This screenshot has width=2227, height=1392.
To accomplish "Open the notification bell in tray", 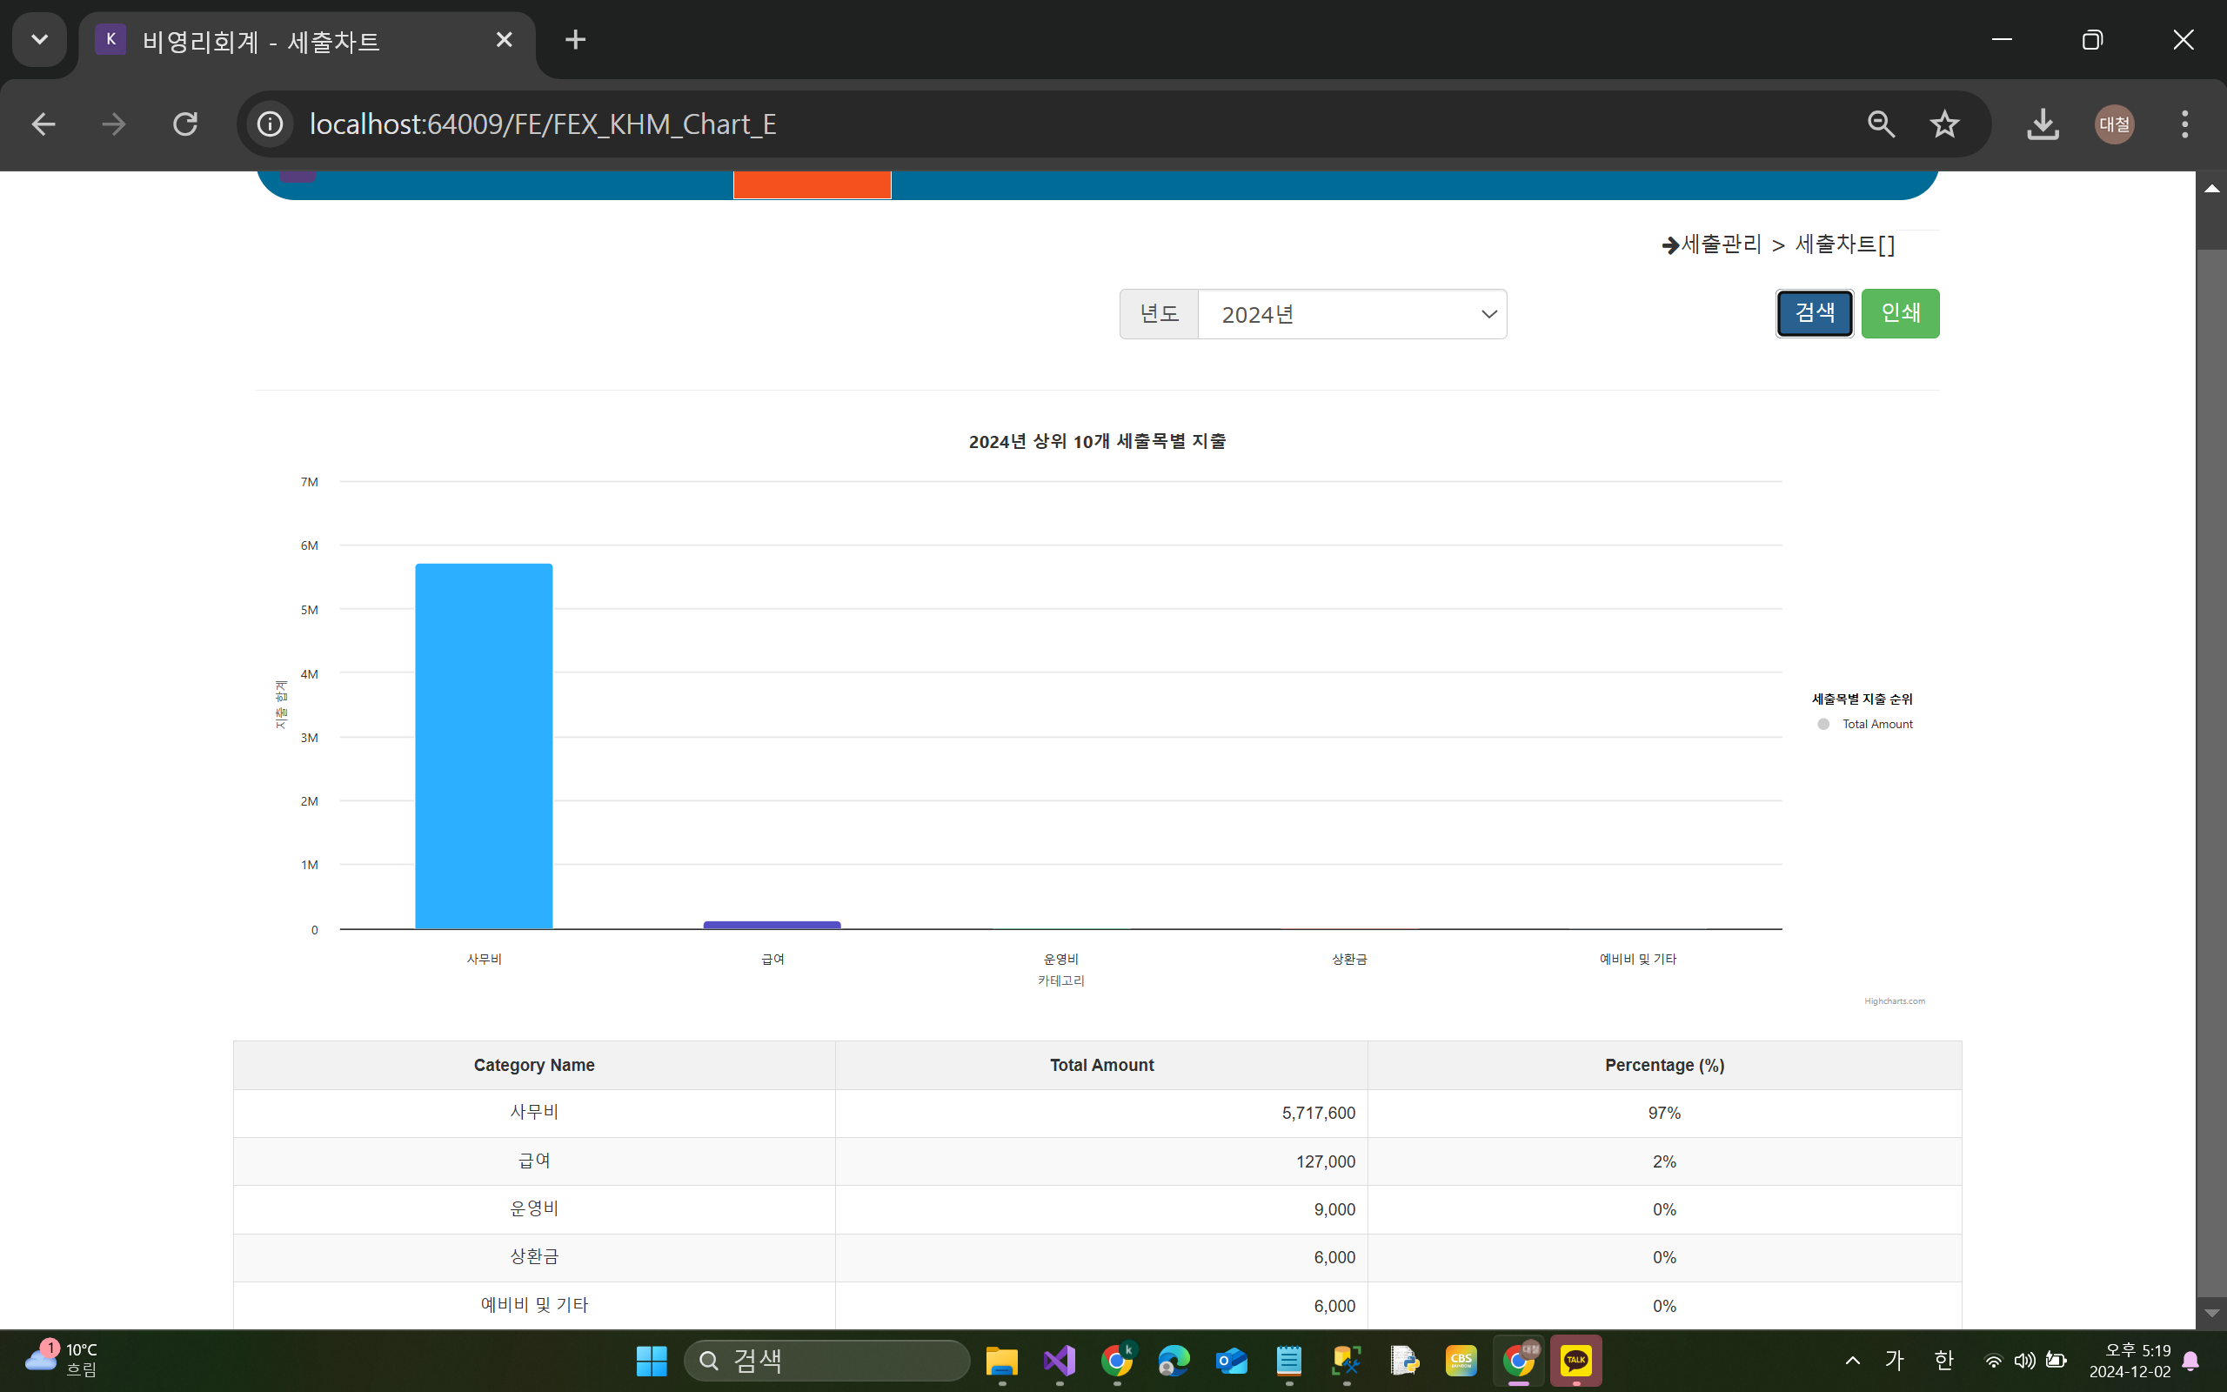I will (x=2191, y=1361).
